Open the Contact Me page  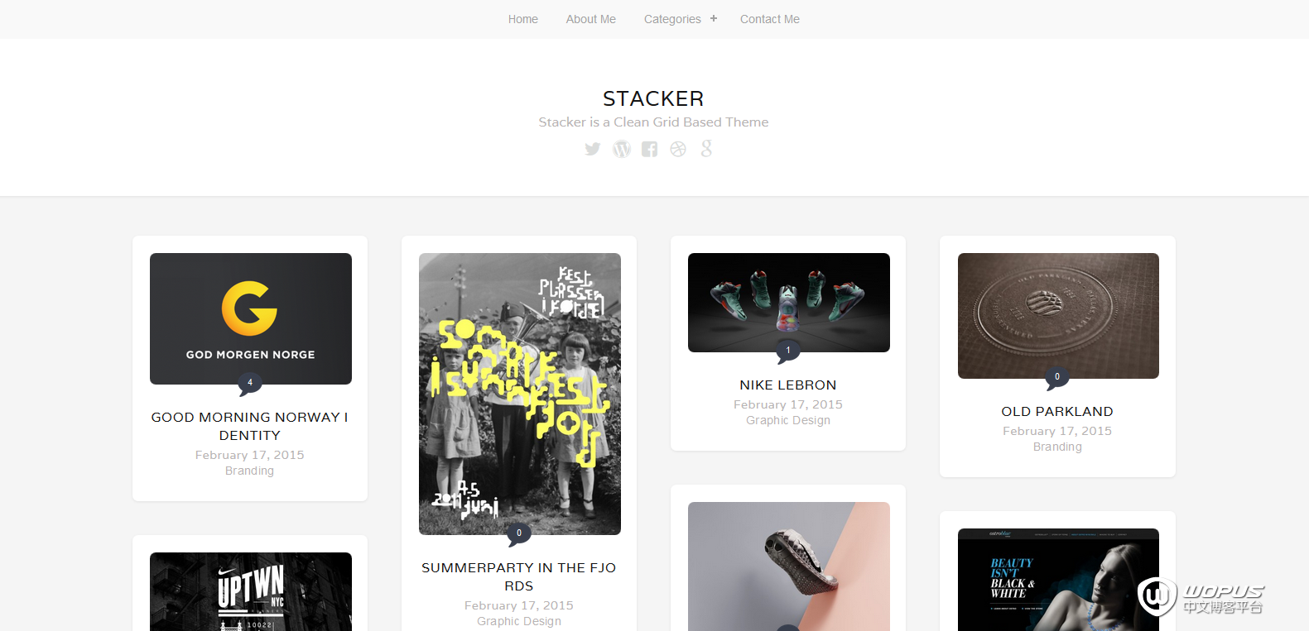click(x=770, y=19)
